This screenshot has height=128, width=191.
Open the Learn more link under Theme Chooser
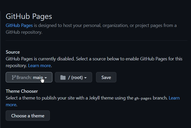(174, 98)
